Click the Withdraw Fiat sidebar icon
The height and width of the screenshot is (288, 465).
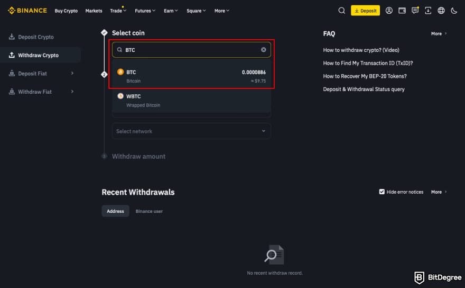click(x=12, y=92)
